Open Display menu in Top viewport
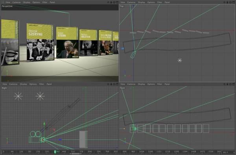This screenshot has width=236, height=155. 141,2
